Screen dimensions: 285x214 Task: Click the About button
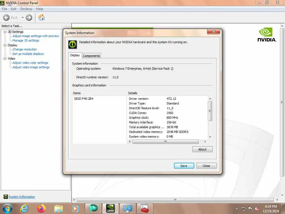202,149
